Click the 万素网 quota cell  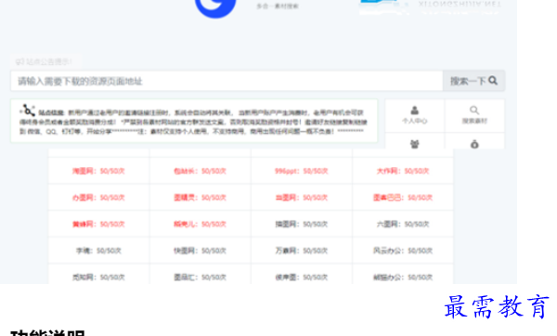point(301,251)
